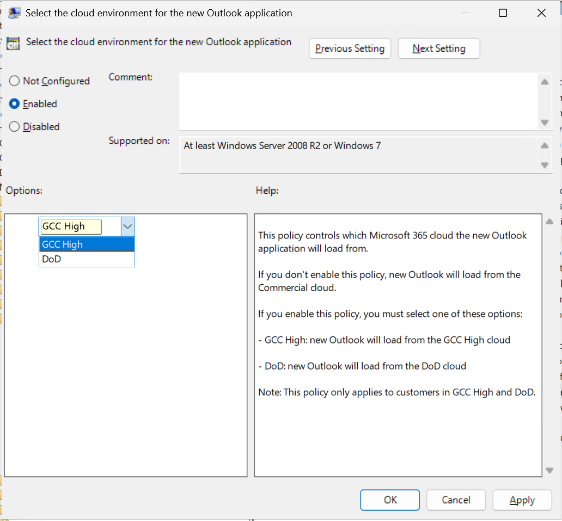Choose GCC High from the dropdown list

[87, 244]
